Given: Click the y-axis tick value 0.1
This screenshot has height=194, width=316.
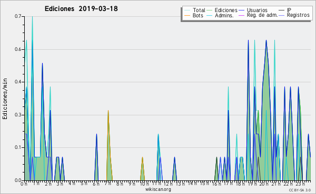Looking at the screenshot, I should point(18,147).
